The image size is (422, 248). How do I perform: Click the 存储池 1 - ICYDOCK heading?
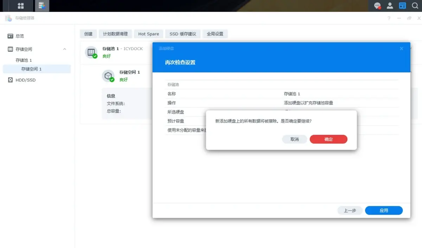tap(122, 49)
